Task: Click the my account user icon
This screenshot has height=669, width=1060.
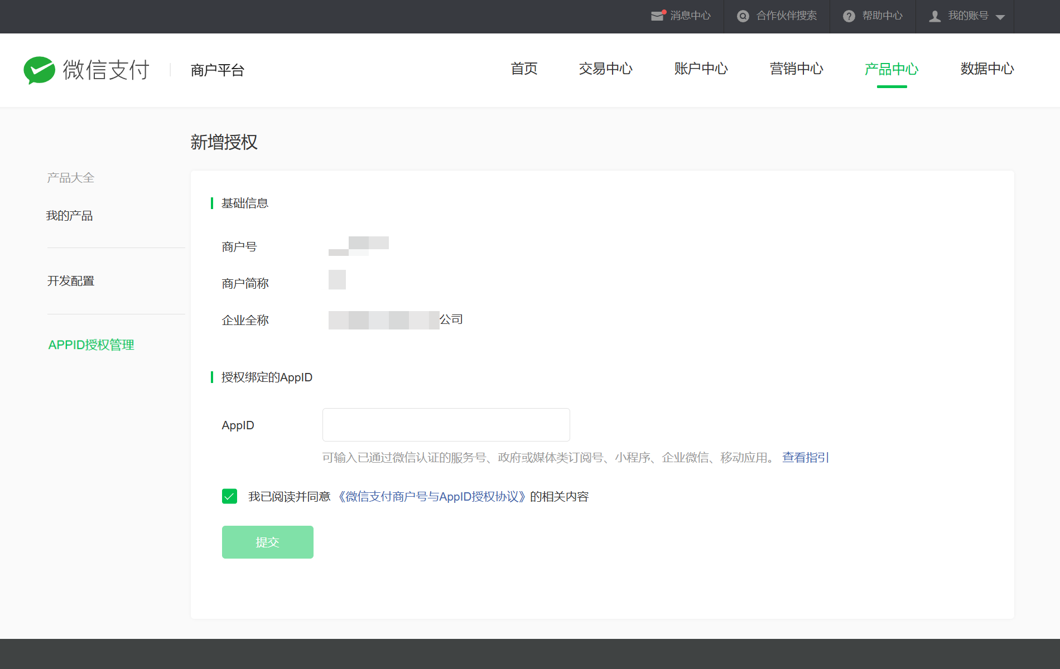Action: [x=935, y=16]
